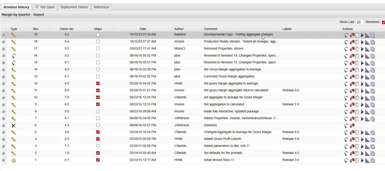Screen dimensions: 385x171
Task: Check the Major checkbox for revision 14
Action: pyautogui.click(x=98, y=70)
